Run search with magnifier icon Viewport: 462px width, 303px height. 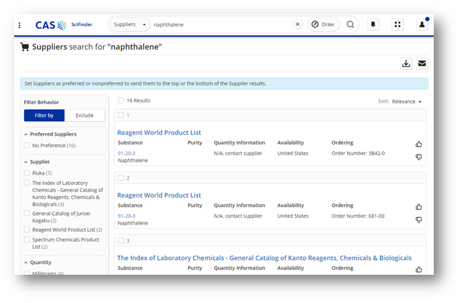pyautogui.click(x=350, y=24)
